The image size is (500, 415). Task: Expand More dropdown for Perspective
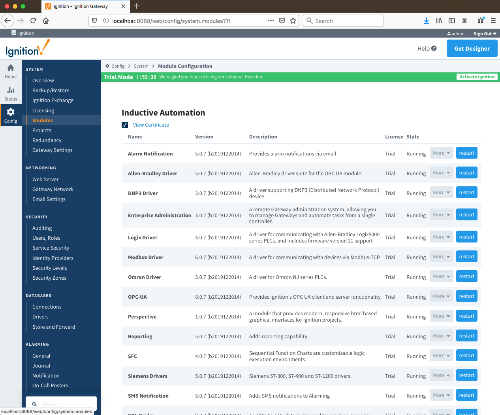click(x=441, y=316)
